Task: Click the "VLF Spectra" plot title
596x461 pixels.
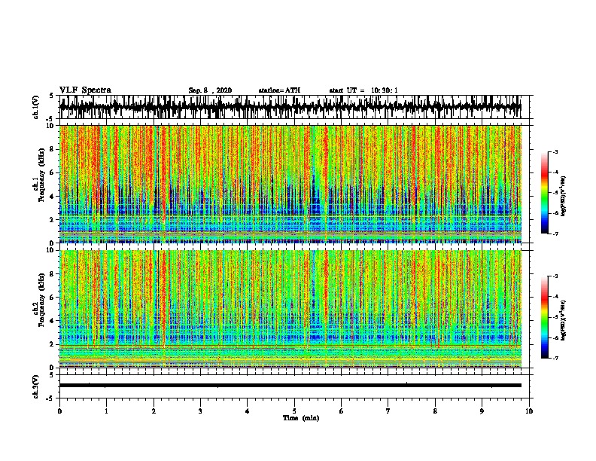Action: pos(85,90)
